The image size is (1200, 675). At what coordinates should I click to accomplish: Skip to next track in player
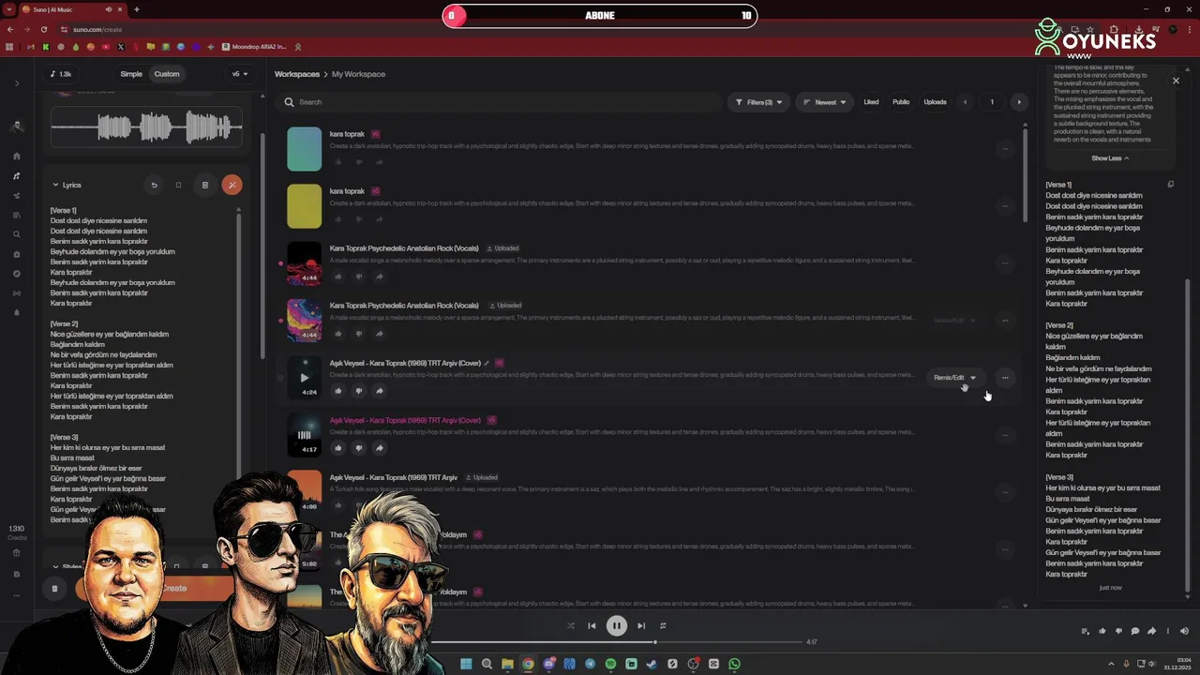[641, 625]
